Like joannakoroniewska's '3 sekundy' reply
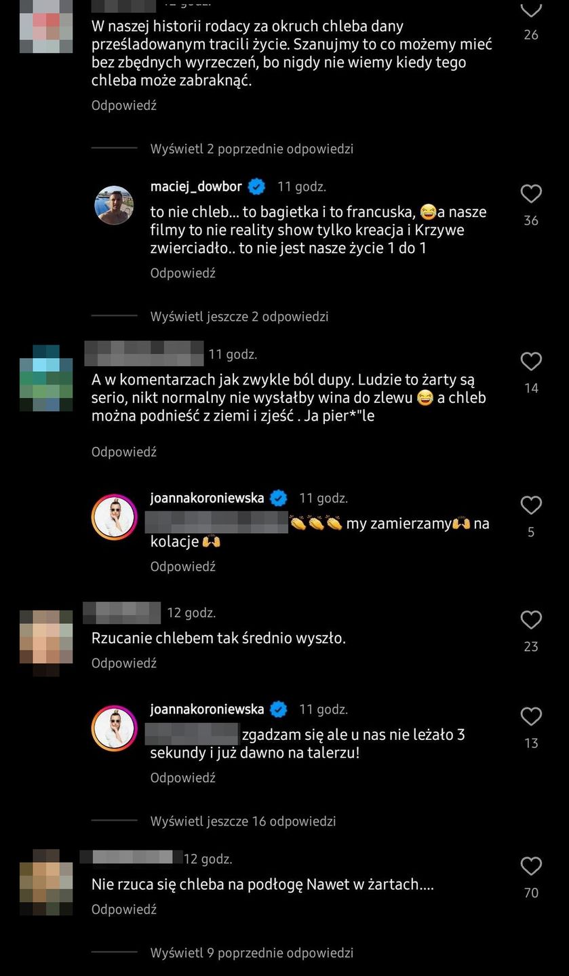 pyautogui.click(x=531, y=717)
